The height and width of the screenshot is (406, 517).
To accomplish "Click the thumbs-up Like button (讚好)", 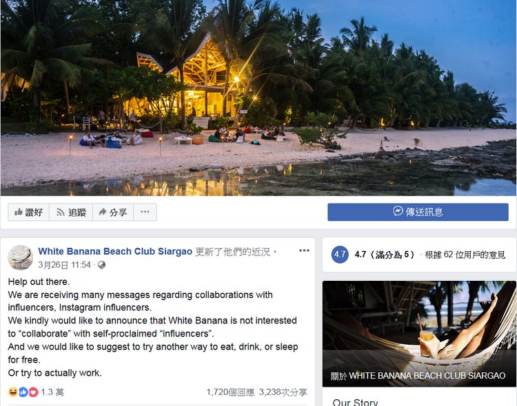I will click(x=29, y=213).
